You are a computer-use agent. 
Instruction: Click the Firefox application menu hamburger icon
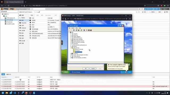point(168,6)
